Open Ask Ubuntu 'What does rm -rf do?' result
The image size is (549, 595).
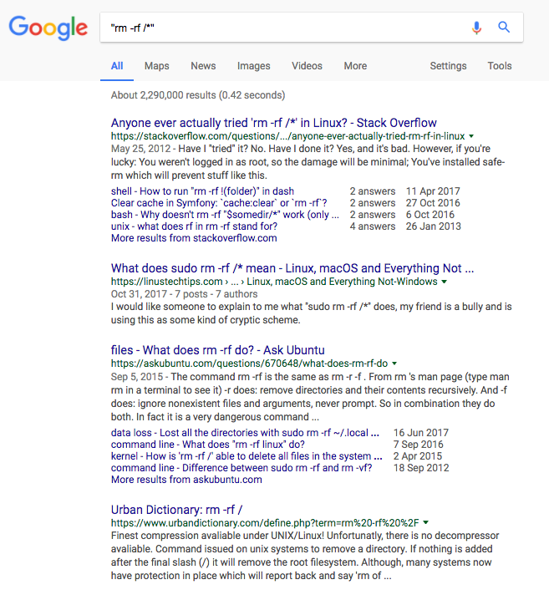pos(218,350)
